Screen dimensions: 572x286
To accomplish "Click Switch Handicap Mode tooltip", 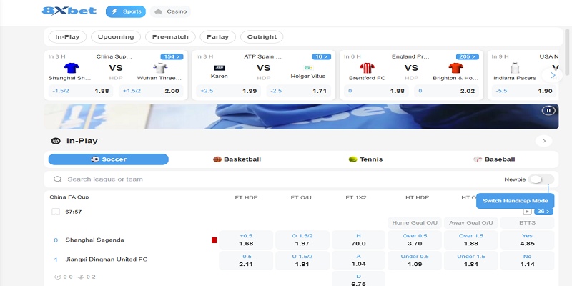I will 515,201.
